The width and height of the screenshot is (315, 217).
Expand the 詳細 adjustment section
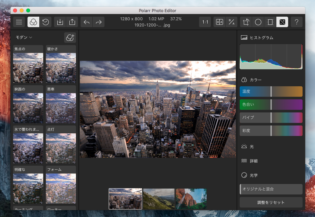click(x=254, y=161)
